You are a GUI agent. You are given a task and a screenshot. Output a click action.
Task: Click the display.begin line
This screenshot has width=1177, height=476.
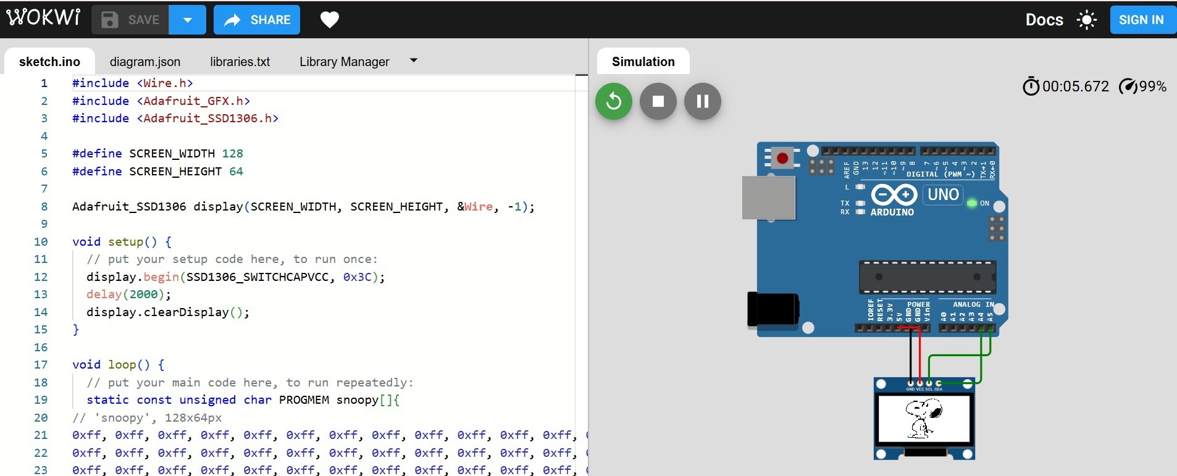coord(235,277)
